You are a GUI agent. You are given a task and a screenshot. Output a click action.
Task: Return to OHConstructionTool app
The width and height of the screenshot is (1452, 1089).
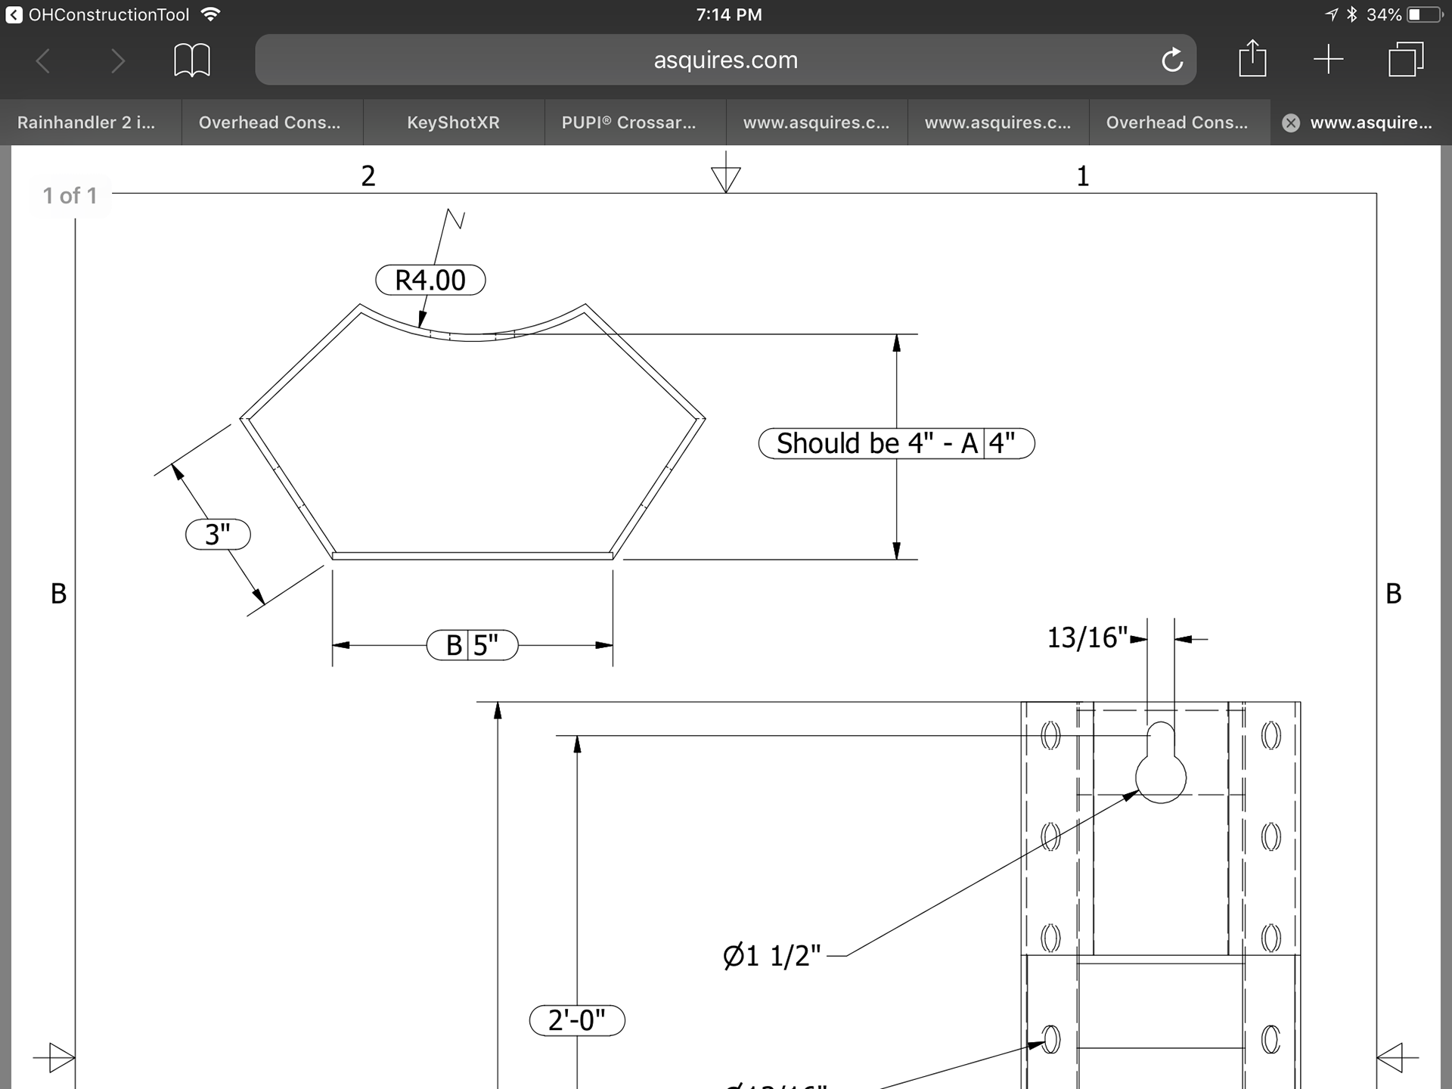coord(98,14)
